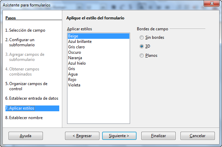Pick the Naranja style

click(x=98, y=58)
